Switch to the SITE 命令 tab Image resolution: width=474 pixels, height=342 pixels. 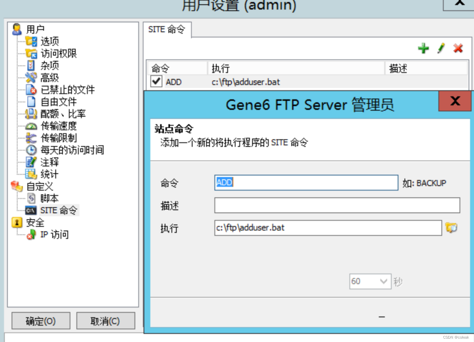167,30
